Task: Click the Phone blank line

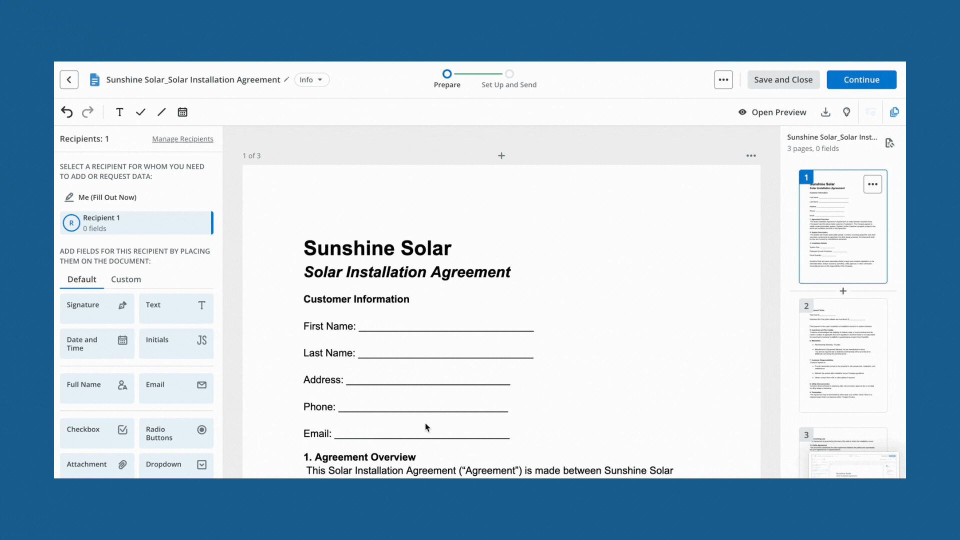Action: pos(423,408)
